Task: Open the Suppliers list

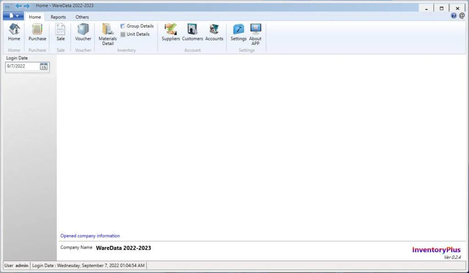Action: (x=170, y=32)
